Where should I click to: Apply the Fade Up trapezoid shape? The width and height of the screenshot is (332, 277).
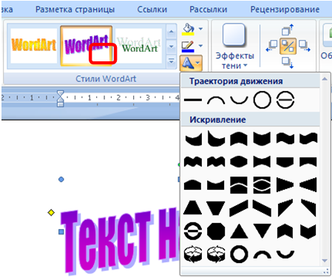(x=193, y=208)
